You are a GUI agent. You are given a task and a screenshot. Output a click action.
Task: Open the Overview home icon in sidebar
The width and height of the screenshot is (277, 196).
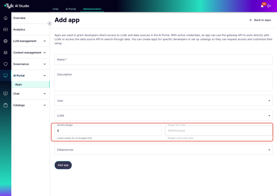pyautogui.click(x=5, y=18)
